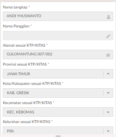Click the GULOMANTUNG 007/002 address field

click(x=58, y=55)
